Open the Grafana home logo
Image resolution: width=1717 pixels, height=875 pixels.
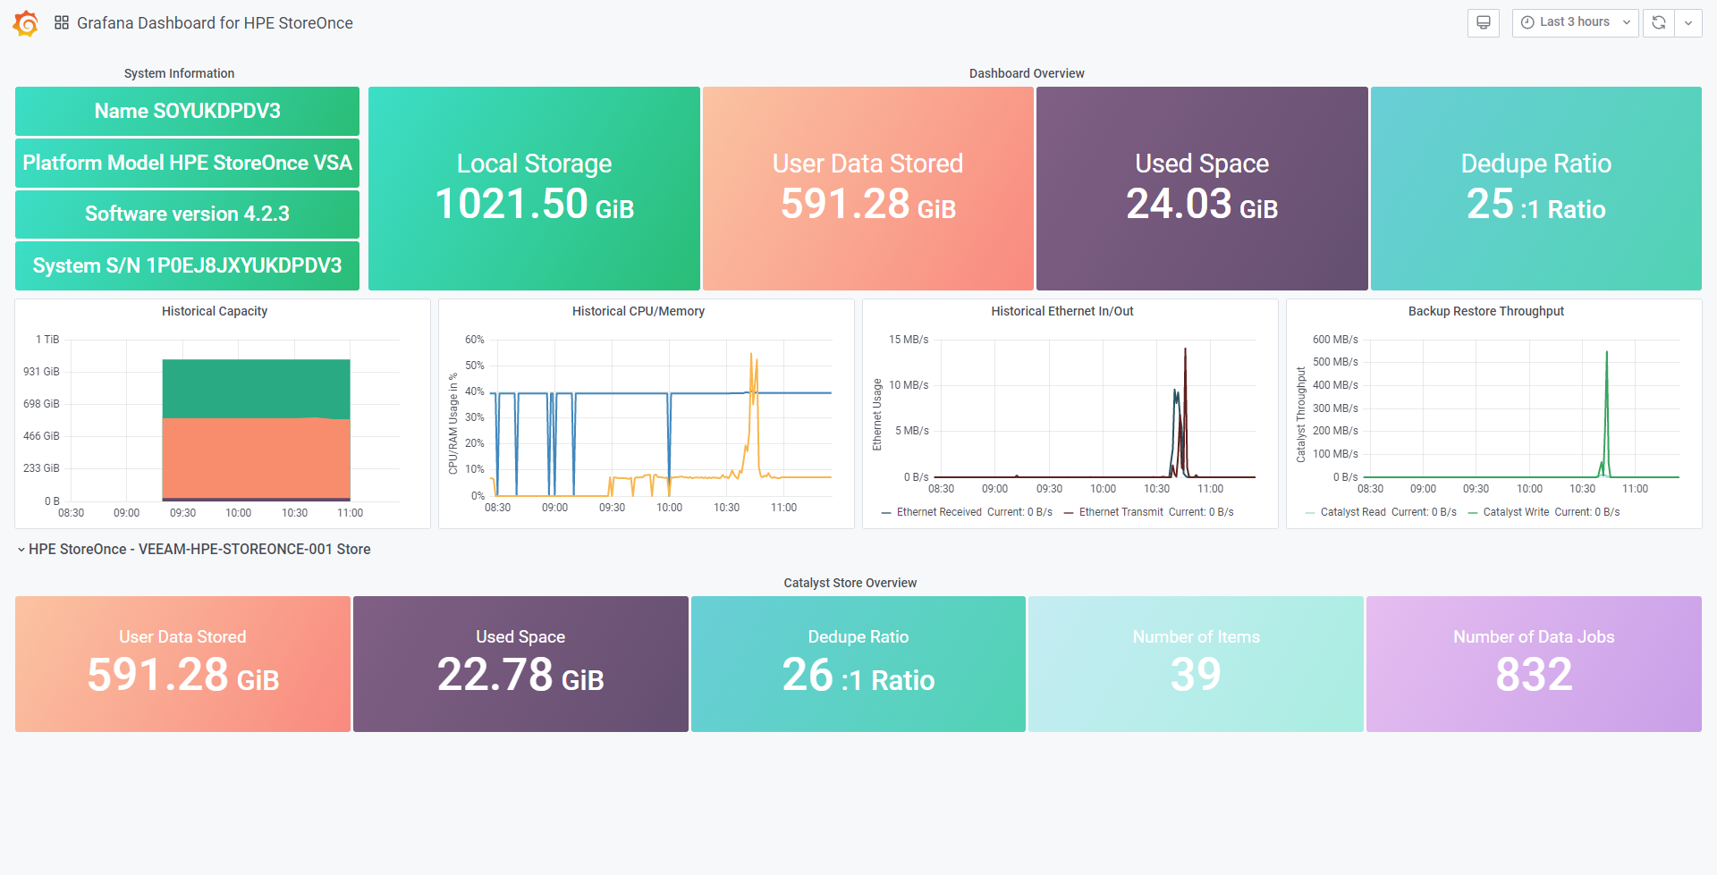26,23
